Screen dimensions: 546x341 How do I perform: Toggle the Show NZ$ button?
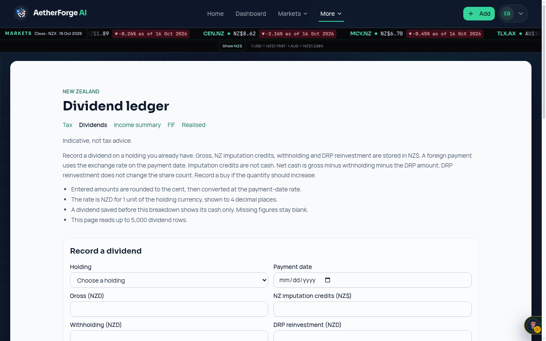(232, 46)
